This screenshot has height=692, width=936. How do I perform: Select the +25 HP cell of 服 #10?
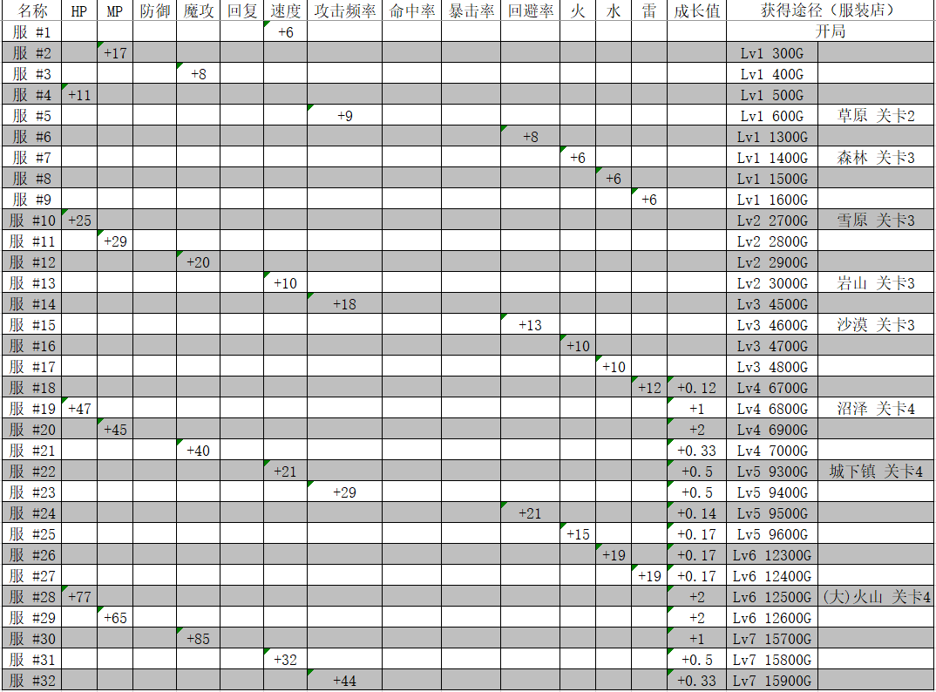[x=79, y=220]
